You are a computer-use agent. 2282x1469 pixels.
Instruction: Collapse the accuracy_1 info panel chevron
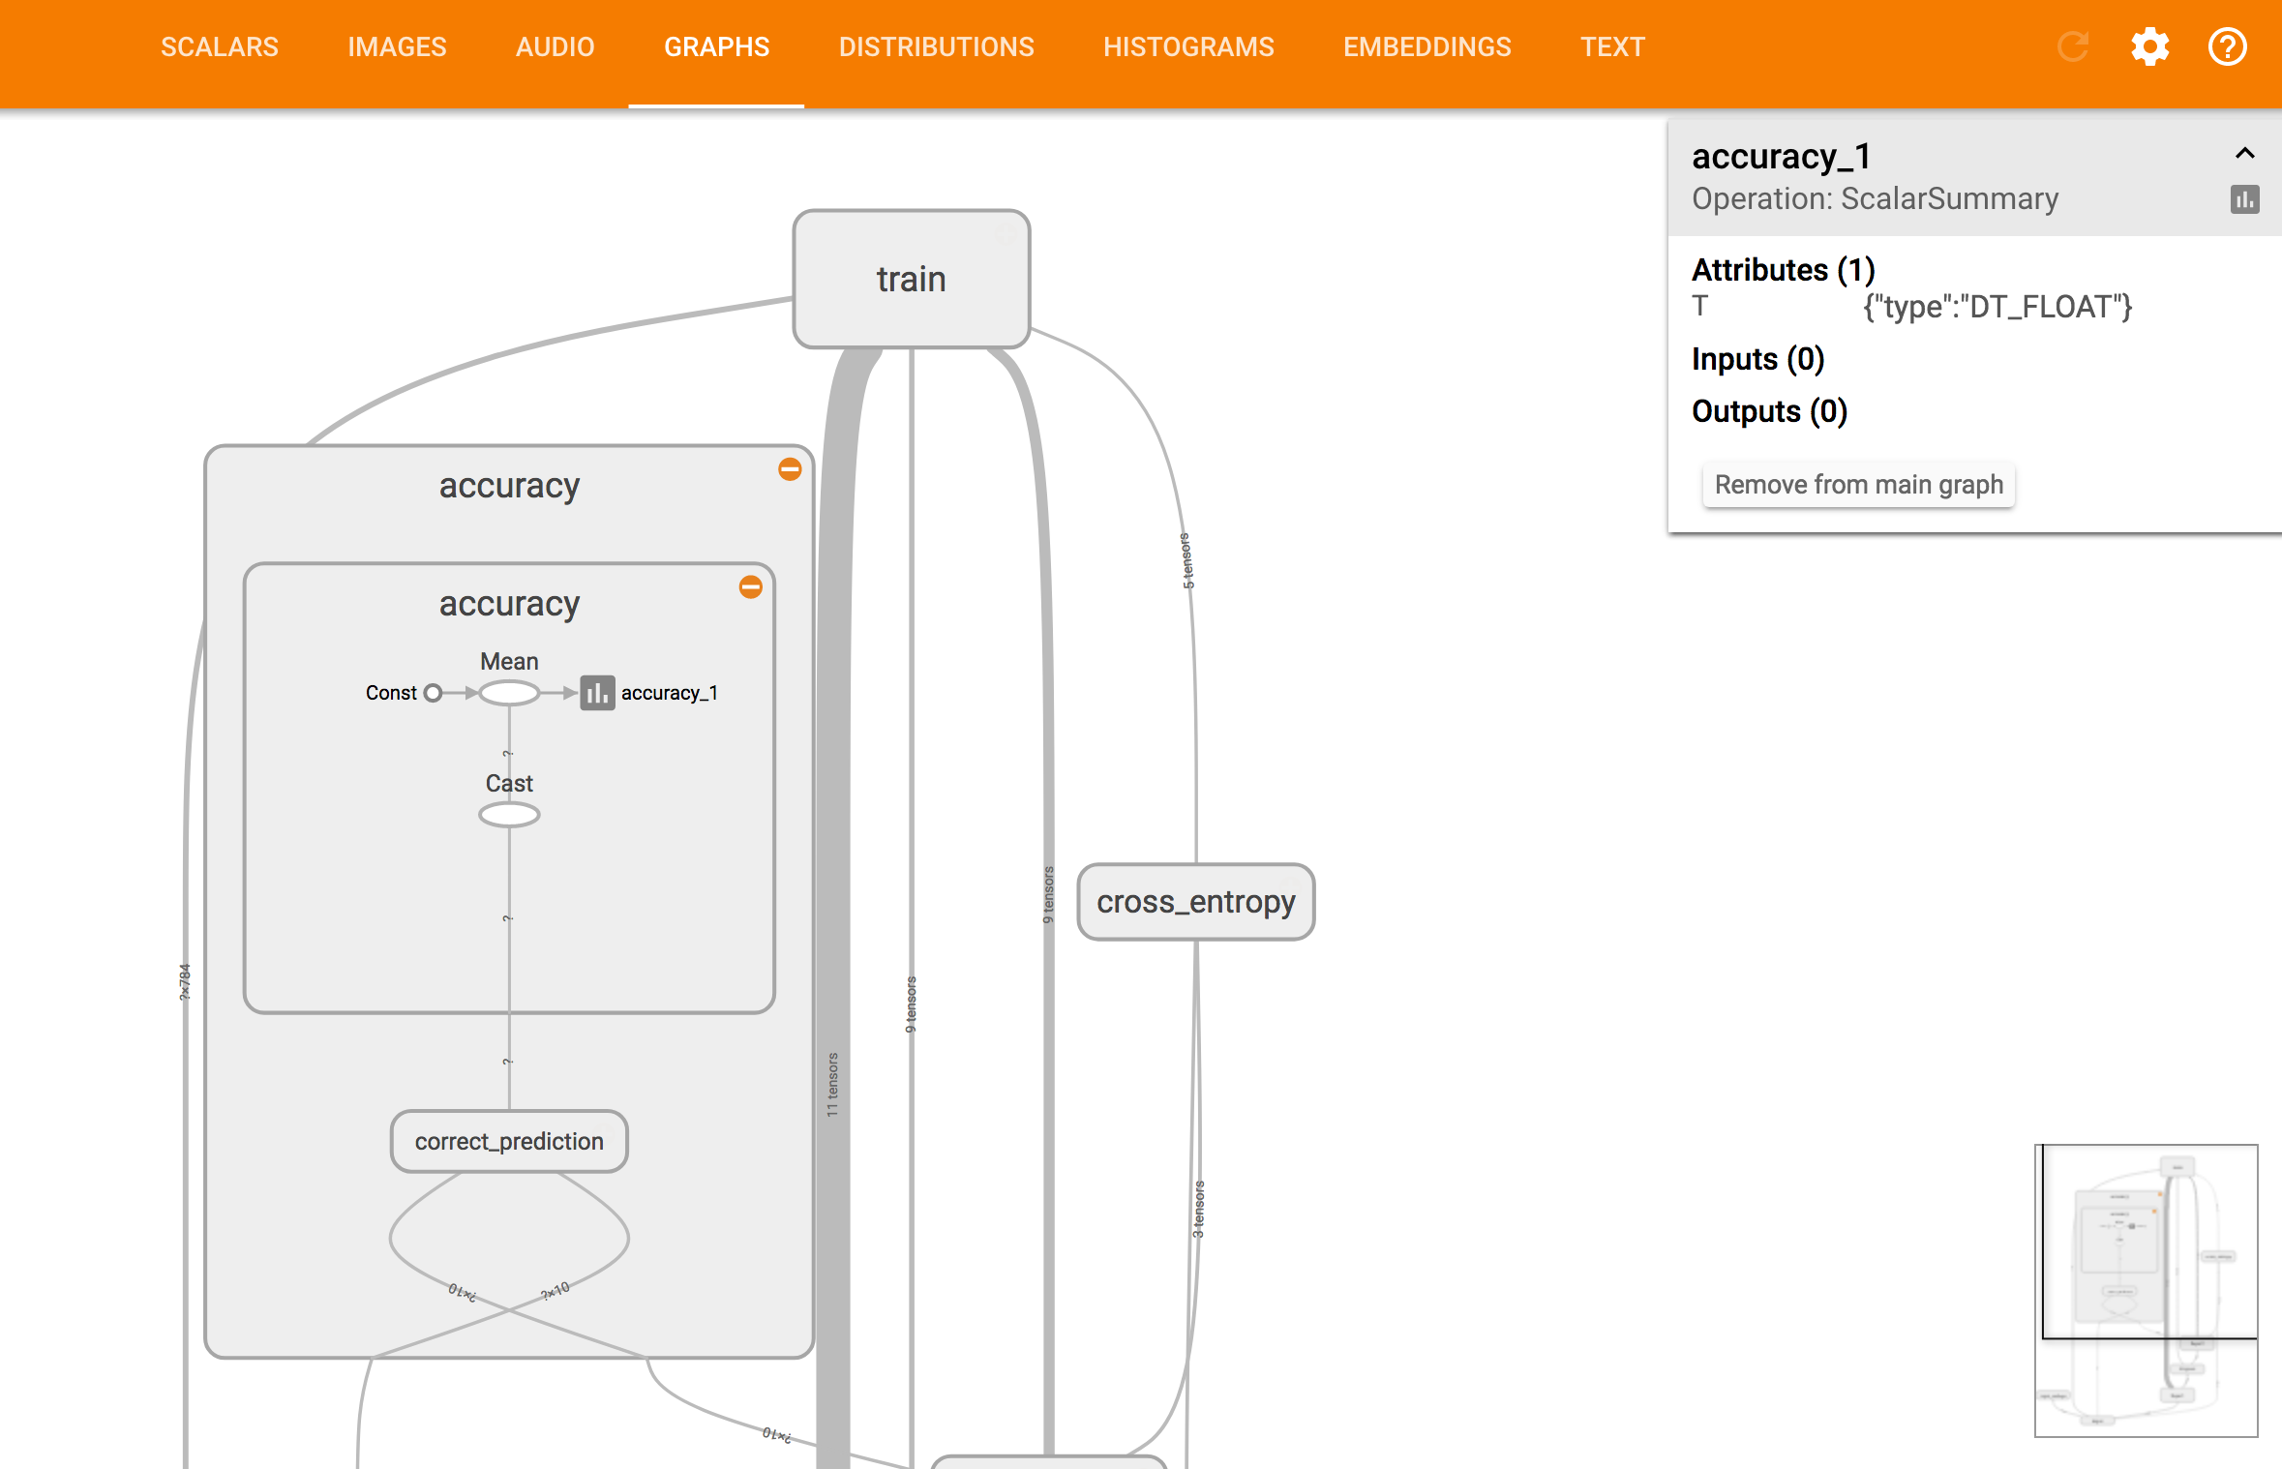[2244, 153]
